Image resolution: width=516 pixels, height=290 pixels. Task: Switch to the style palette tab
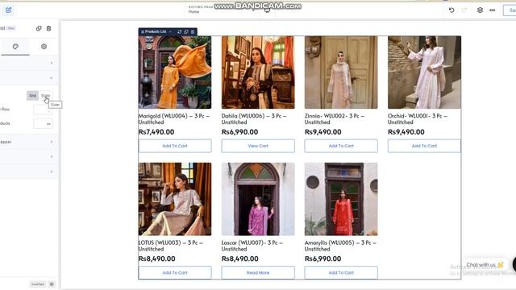[x=15, y=47]
